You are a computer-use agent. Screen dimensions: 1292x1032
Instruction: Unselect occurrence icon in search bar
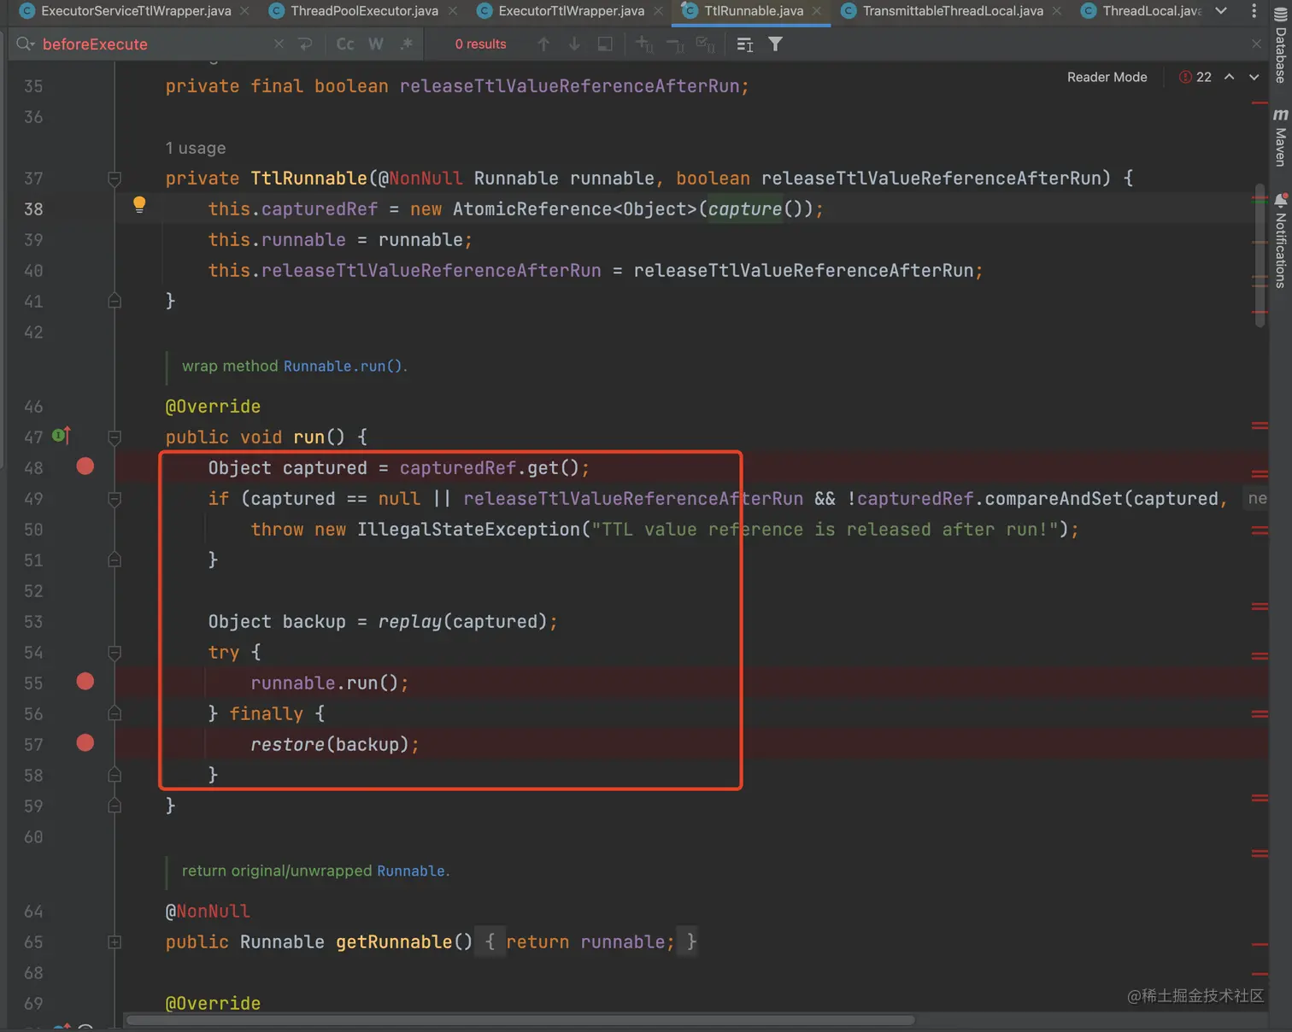pyautogui.click(x=675, y=44)
